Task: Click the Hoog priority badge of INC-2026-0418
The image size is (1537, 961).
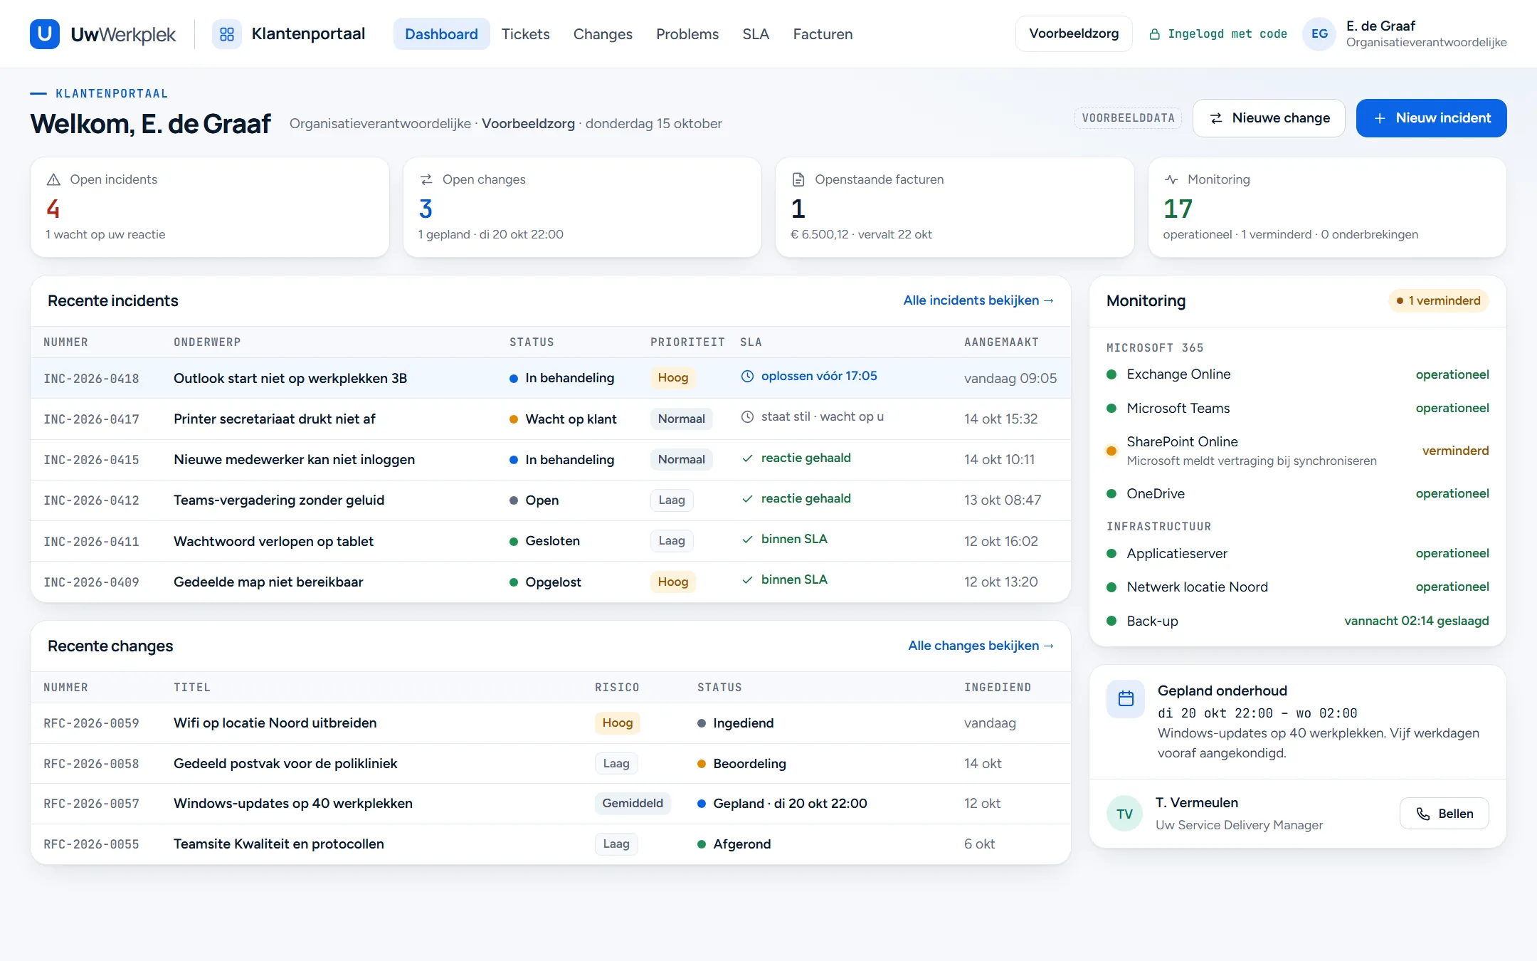Action: [672, 377]
